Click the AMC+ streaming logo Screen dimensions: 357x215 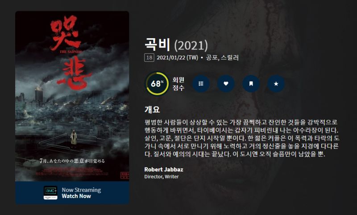[50, 193]
